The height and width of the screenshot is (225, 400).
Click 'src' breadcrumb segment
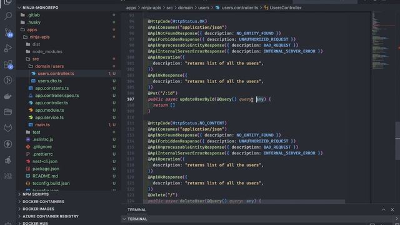[169, 7]
